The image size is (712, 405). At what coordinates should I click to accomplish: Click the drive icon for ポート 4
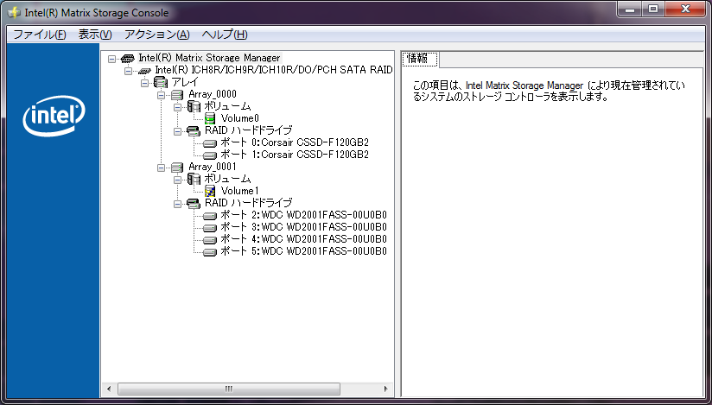click(210, 240)
